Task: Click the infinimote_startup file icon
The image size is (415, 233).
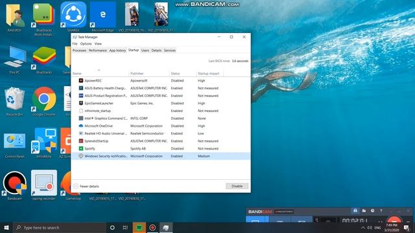Action: click(x=81, y=111)
